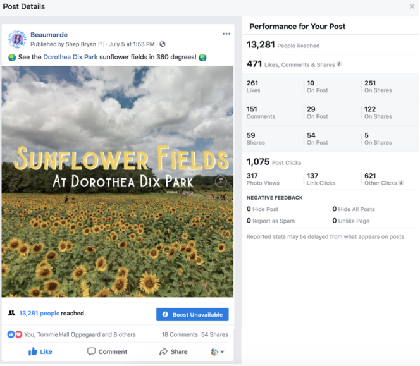Click the 0 Hide All Posts feedback
The image size is (420, 366).
point(354,209)
